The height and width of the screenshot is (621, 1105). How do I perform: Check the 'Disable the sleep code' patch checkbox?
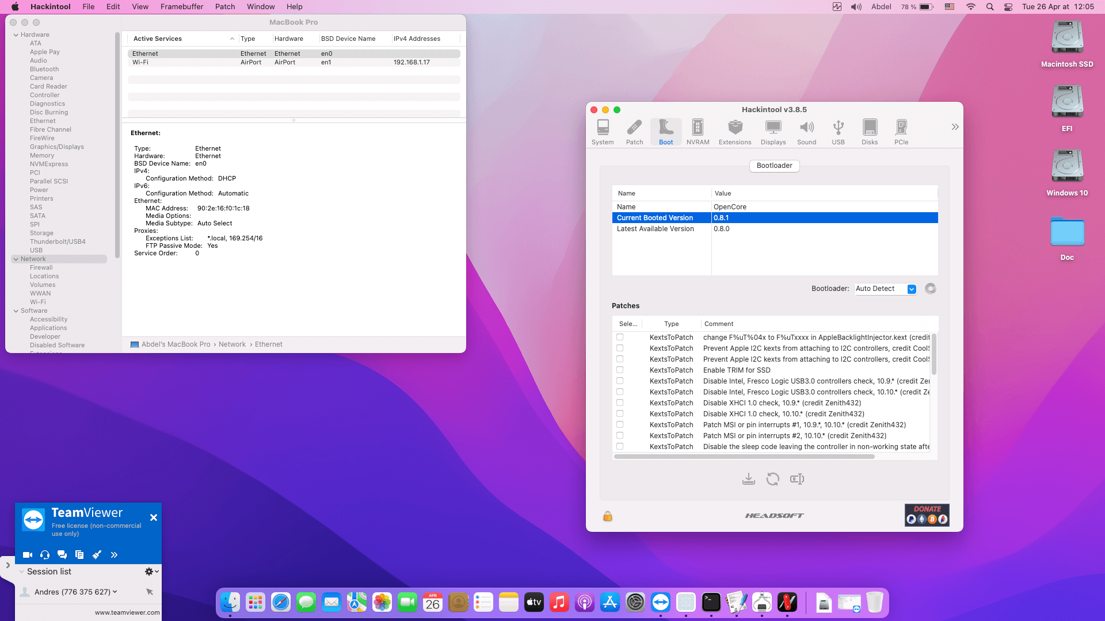pos(620,447)
